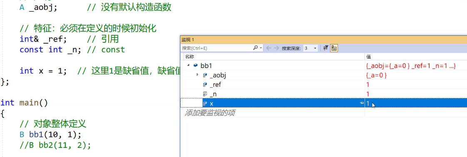Viewport: 467px width, 157px height.
Task: Click comment '// 没有默认构造函数'
Action: coord(129,7)
